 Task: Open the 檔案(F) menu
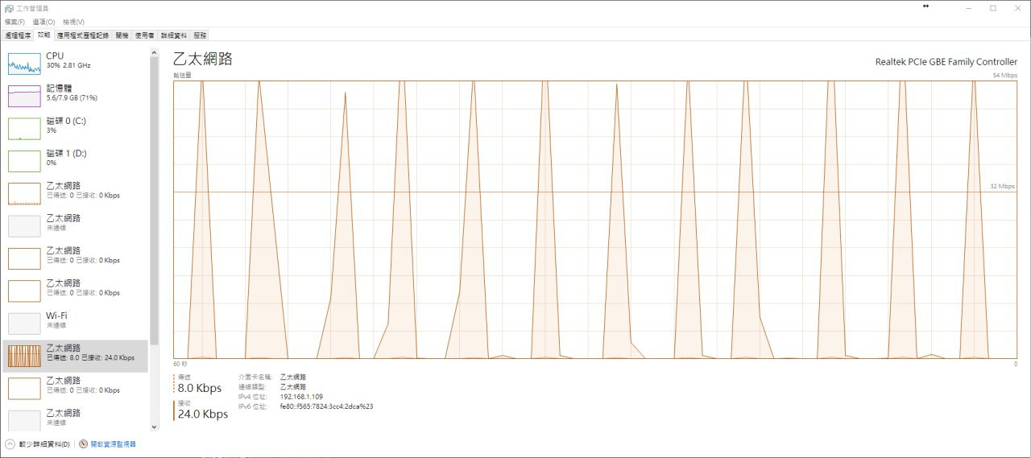[x=14, y=22]
